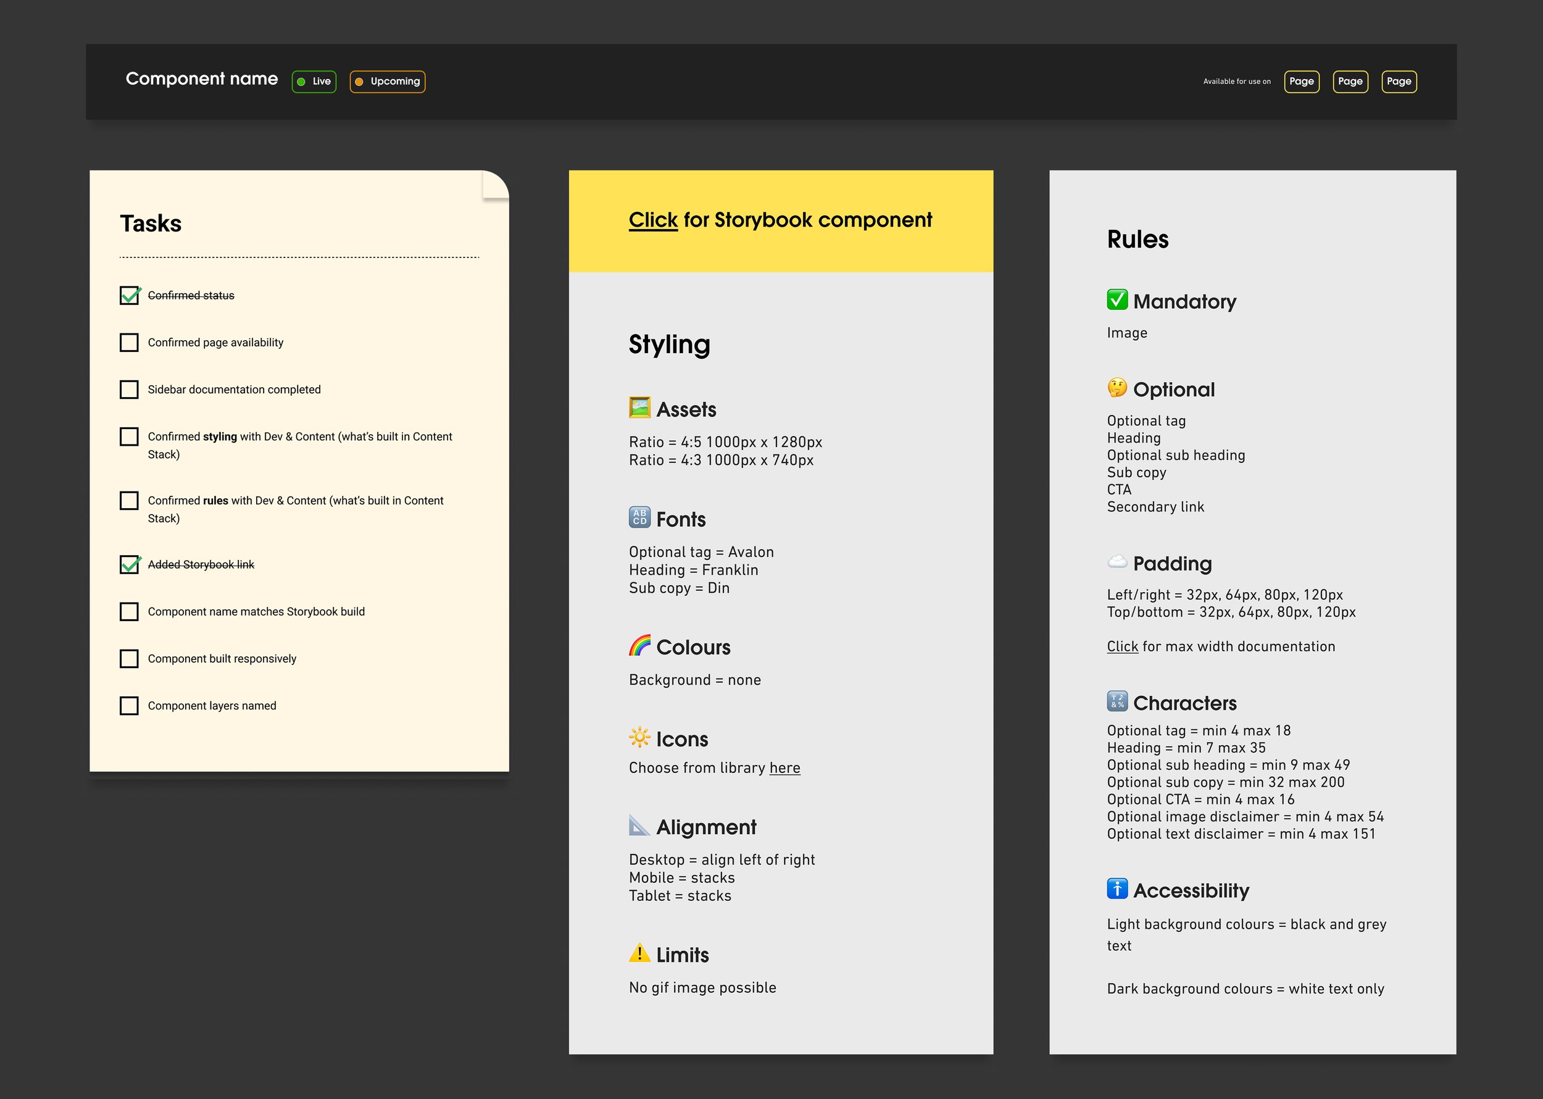Open the max width documentation link
Screen dimensions: 1543x1099
[1122, 646]
